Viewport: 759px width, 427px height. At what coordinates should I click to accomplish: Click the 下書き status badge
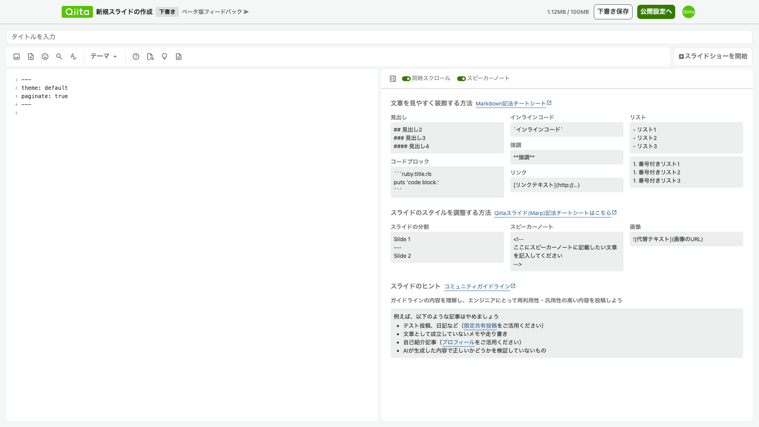pyautogui.click(x=167, y=12)
